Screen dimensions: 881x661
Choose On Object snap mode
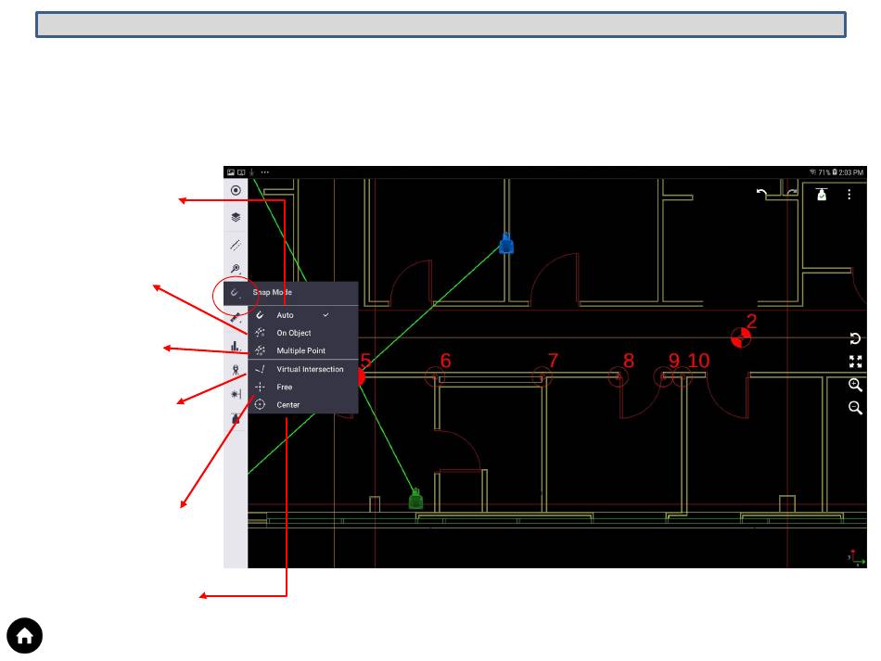point(303,333)
